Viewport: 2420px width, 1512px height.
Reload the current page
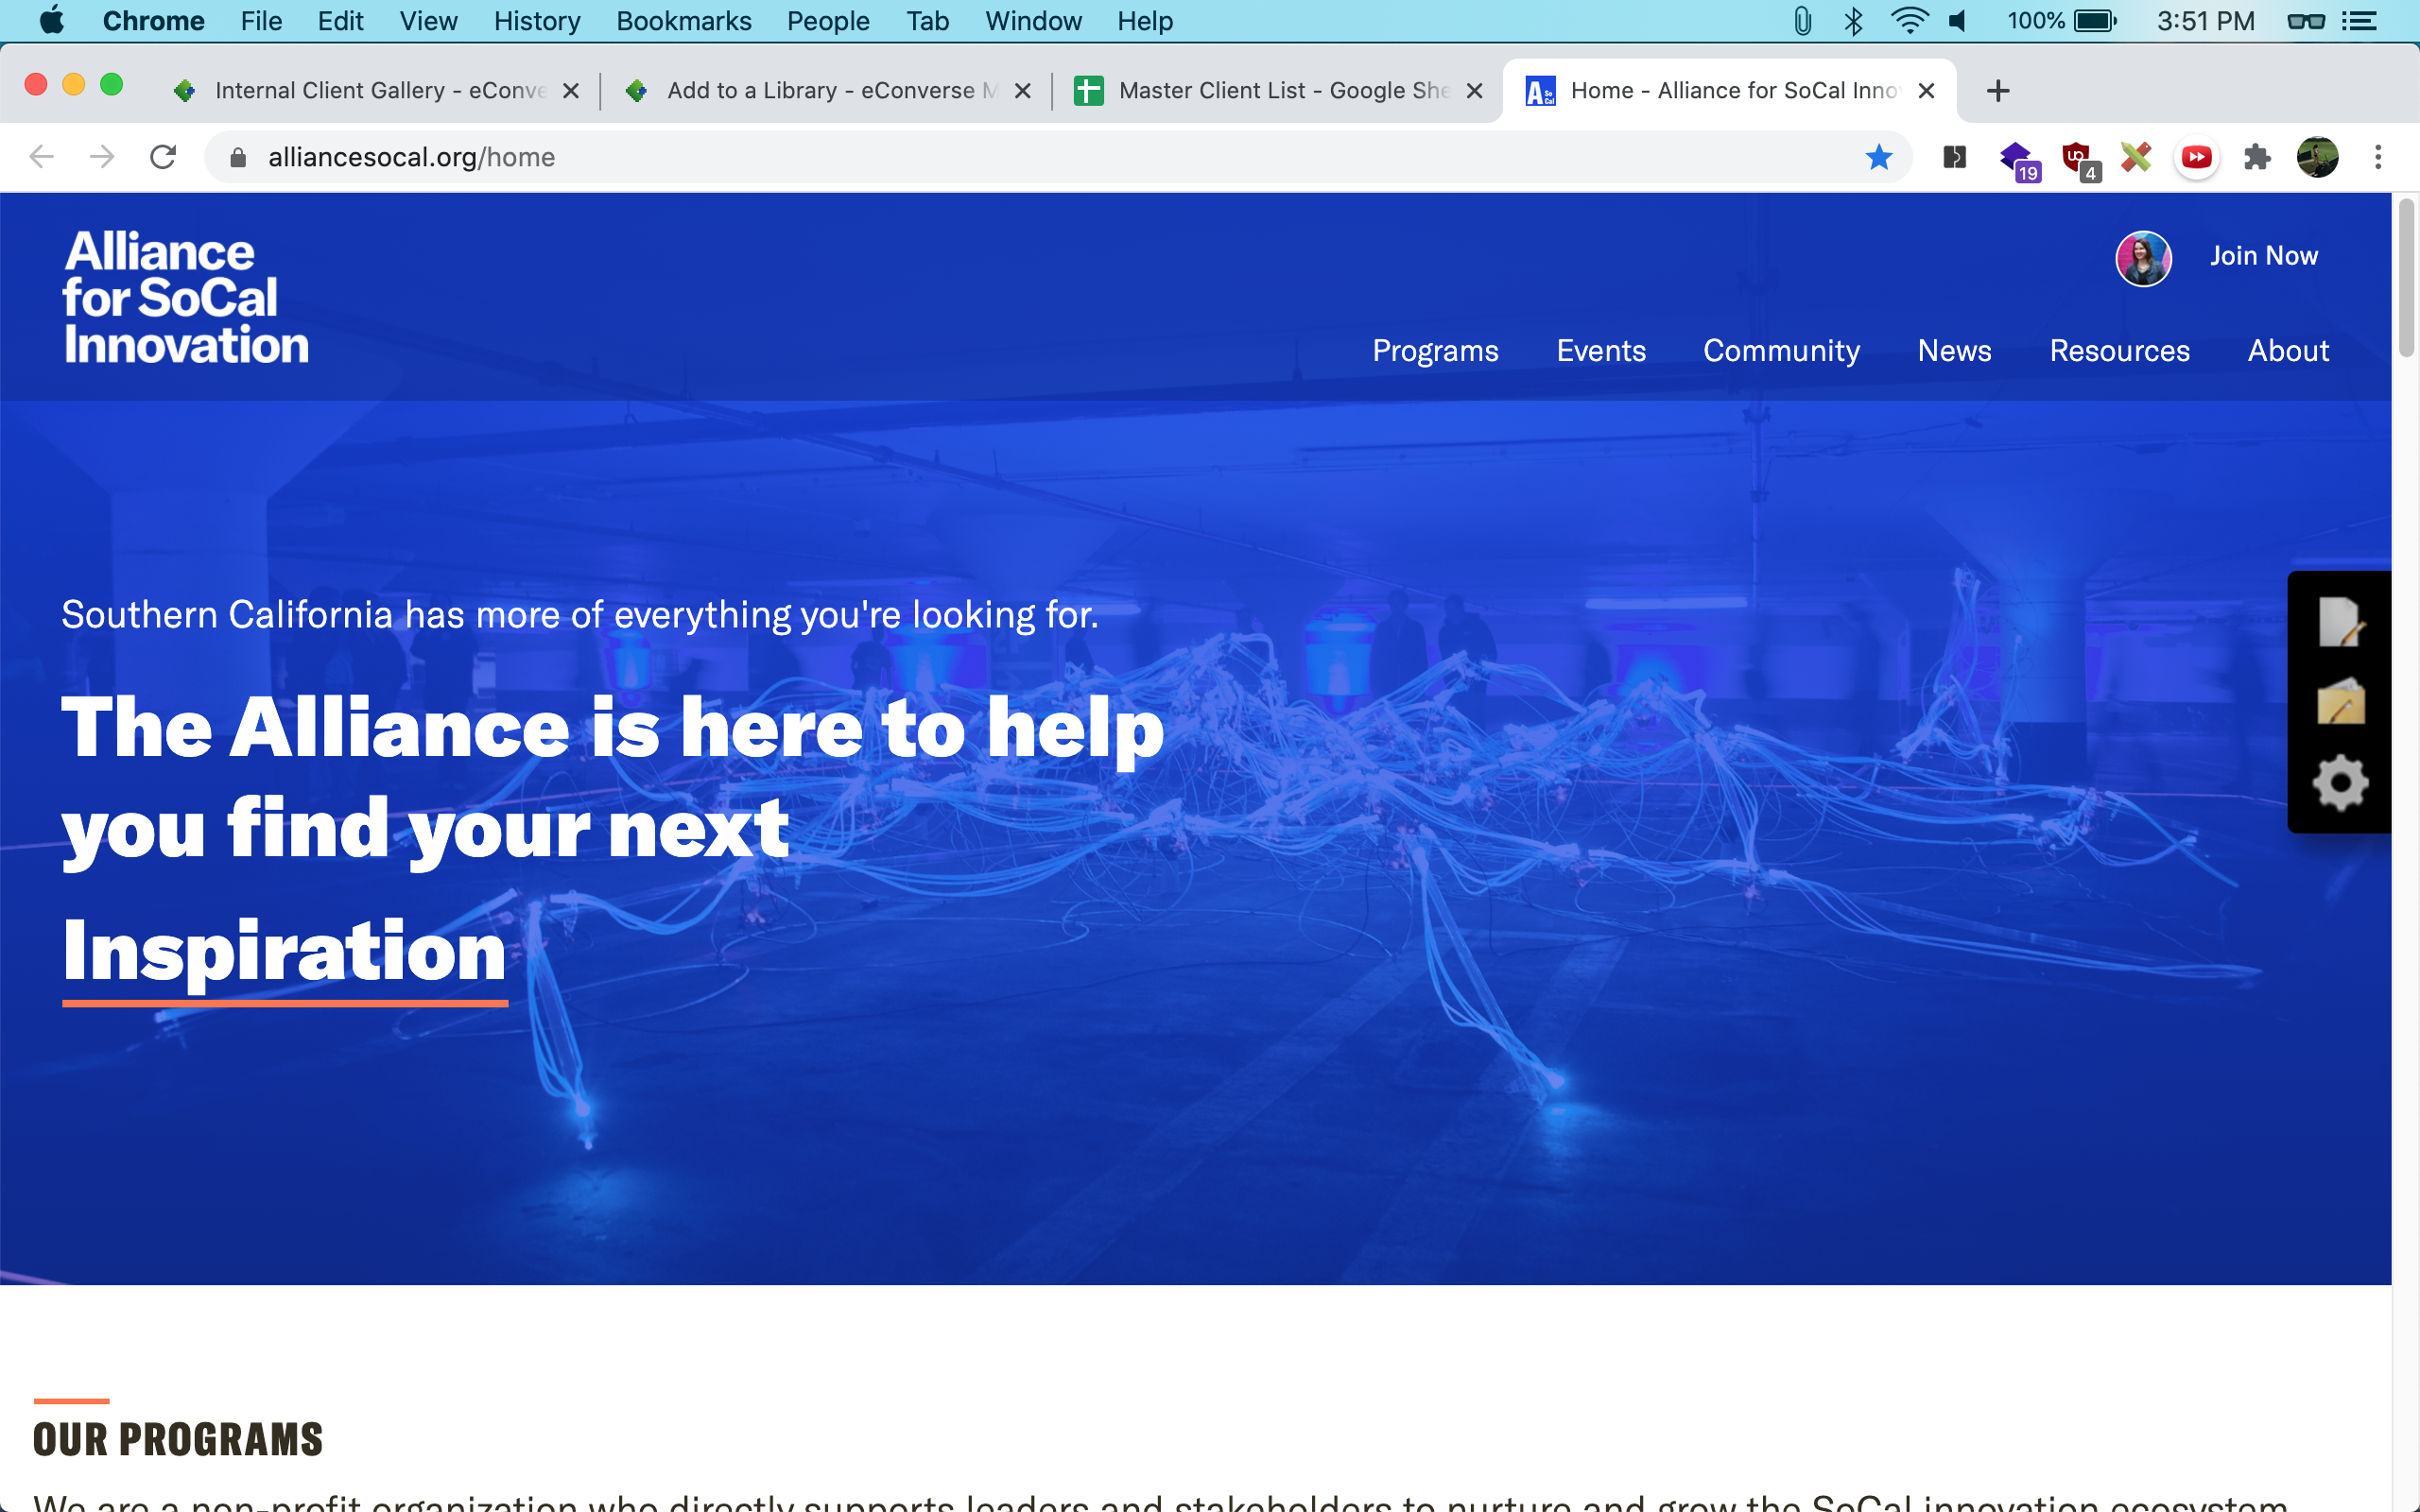pos(163,157)
